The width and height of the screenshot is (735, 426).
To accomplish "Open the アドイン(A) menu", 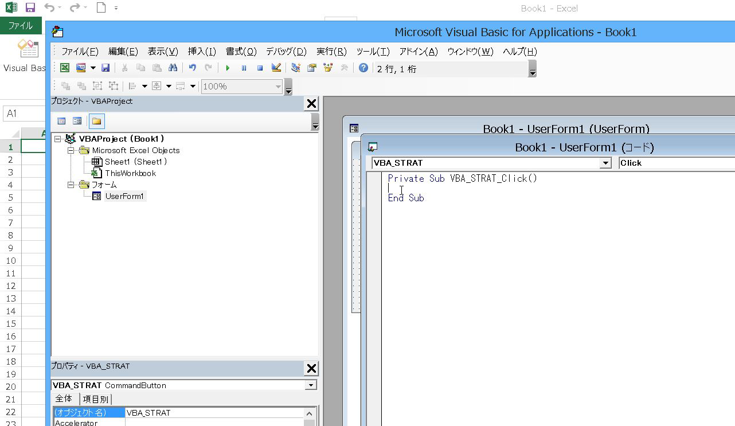I will point(419,52).
